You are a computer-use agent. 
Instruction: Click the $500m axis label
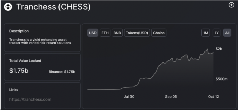click(x=221, y=79)
